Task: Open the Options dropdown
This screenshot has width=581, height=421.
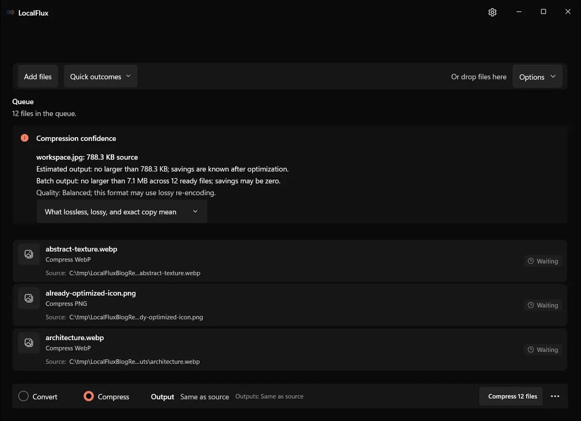Action: pyautogui.click(x=537, y=77)
